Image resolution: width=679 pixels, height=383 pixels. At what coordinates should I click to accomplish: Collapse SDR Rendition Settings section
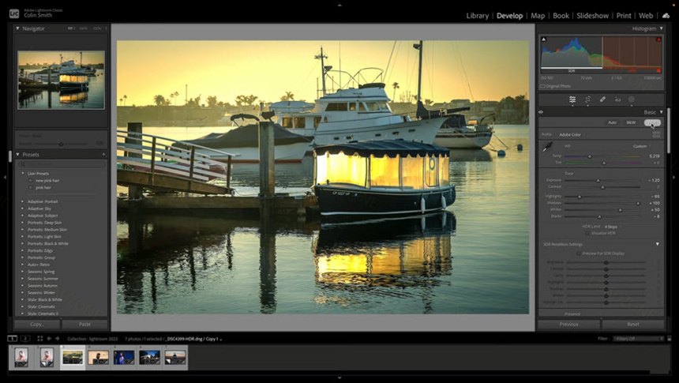[658, 244]
